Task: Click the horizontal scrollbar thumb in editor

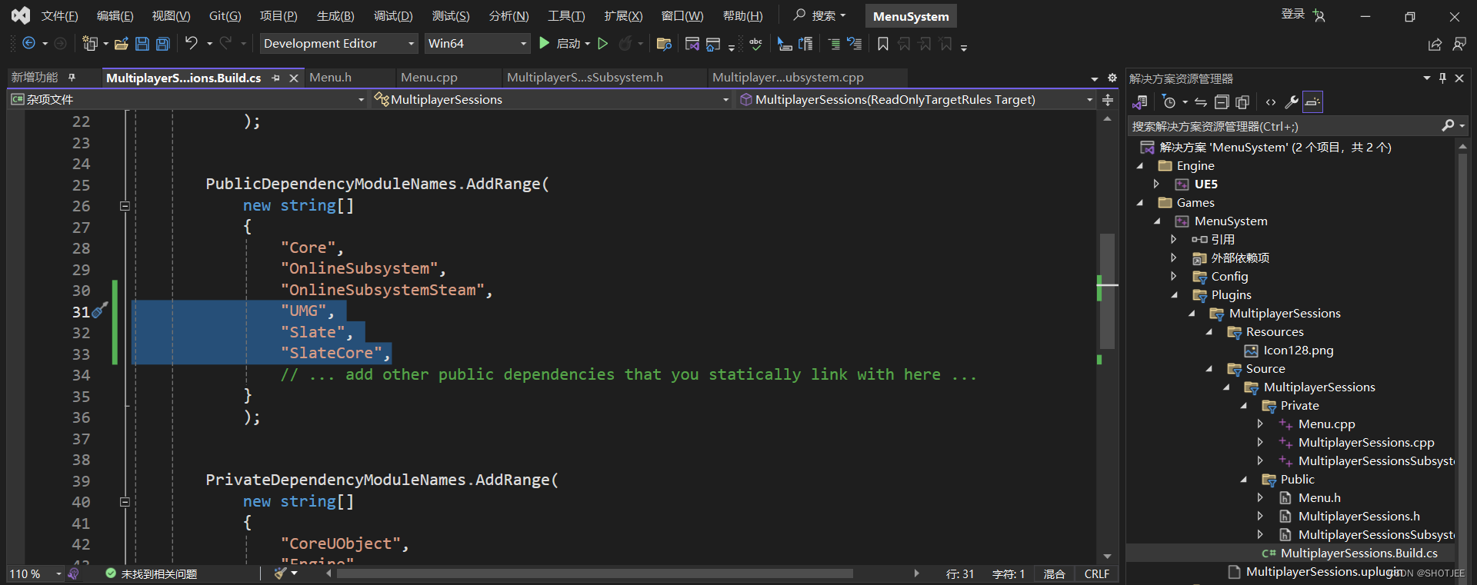Action: pyautogui.click(x=594, y=573)
